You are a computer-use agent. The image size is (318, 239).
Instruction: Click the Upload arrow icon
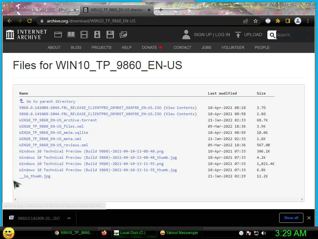click(x=238, y=35)
